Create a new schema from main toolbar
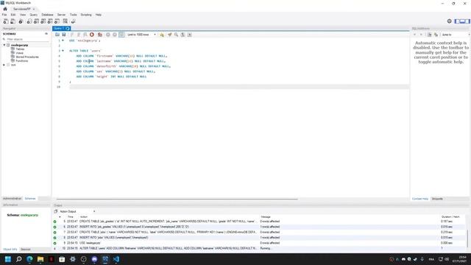Screen dimensions: 471x265 (29, 21)
